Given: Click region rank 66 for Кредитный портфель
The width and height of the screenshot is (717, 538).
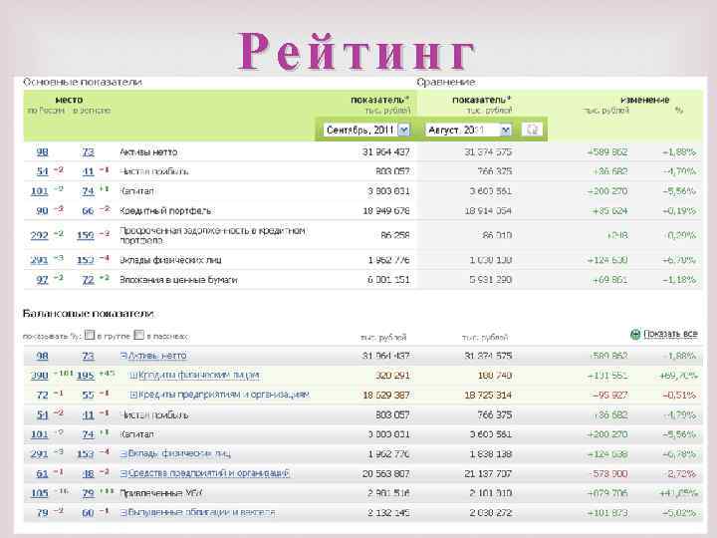Looking at the screenshot, I should click(x=88, y=211).
